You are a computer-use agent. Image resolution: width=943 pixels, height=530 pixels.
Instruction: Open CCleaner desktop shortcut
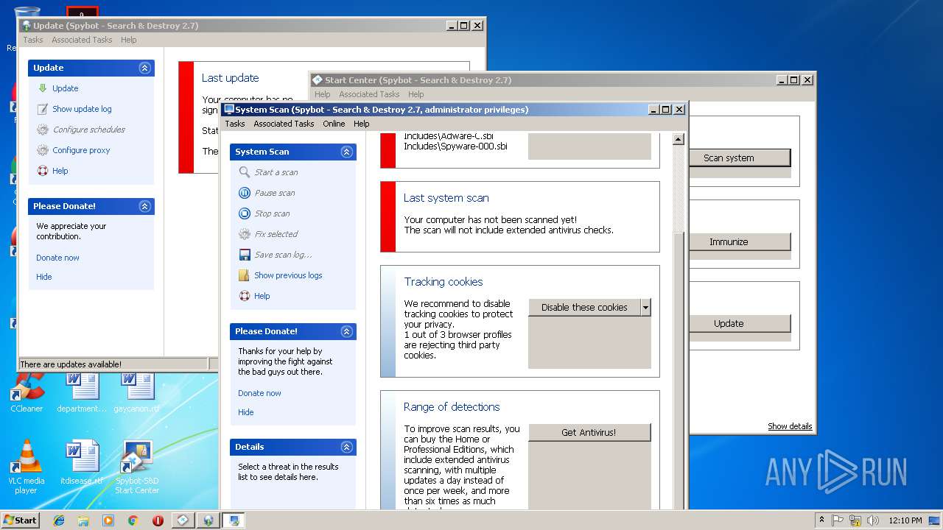coord(27,392)
